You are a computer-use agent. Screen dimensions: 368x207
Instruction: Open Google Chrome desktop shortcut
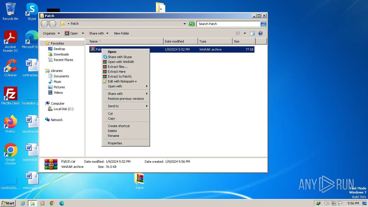(10, 154)
